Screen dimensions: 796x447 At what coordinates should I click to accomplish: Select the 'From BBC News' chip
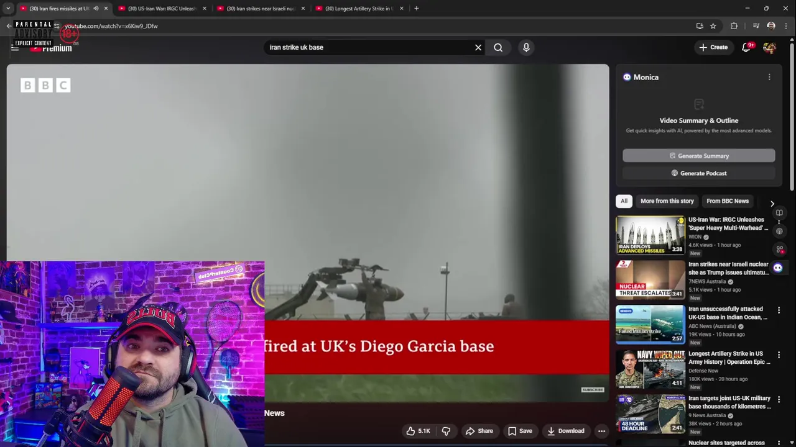(x=728, y=201)
